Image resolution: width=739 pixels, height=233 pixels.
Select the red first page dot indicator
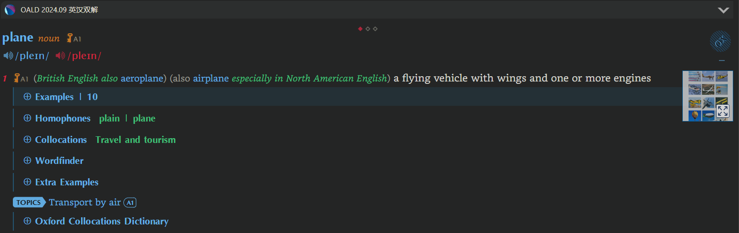click(360, 29)
